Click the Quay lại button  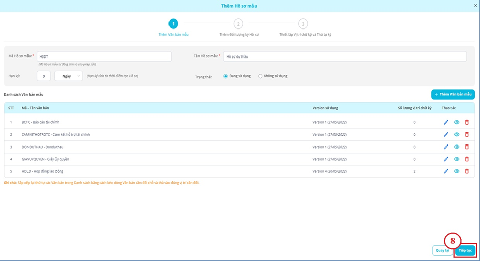pyautogui.click(x=442, y=250)
